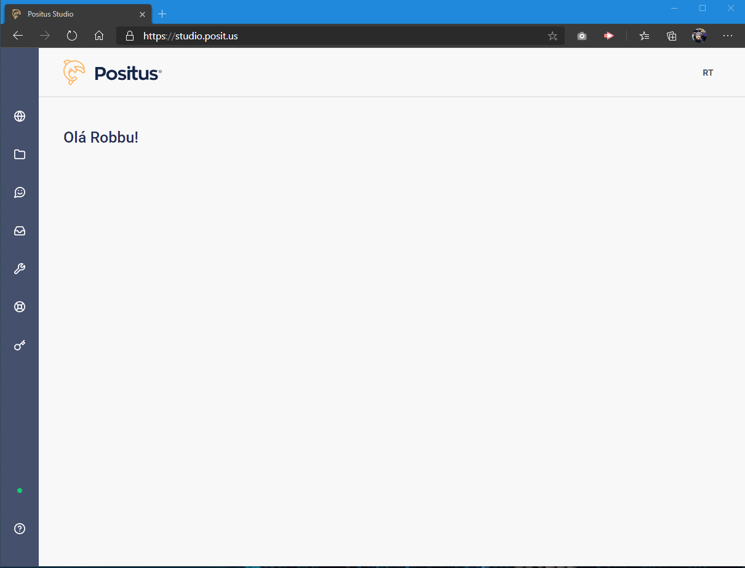Image resolution: width=745 pixels, height=568 pixels.
Task: Open browser settings ellipsis menu
Action: point(728,36)
